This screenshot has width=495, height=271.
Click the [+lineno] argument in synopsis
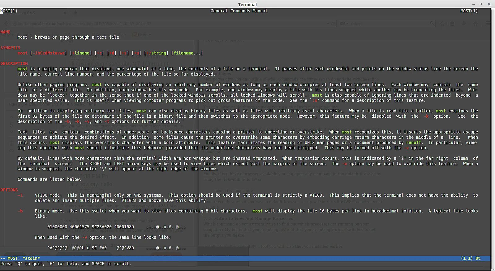[81, 53]
